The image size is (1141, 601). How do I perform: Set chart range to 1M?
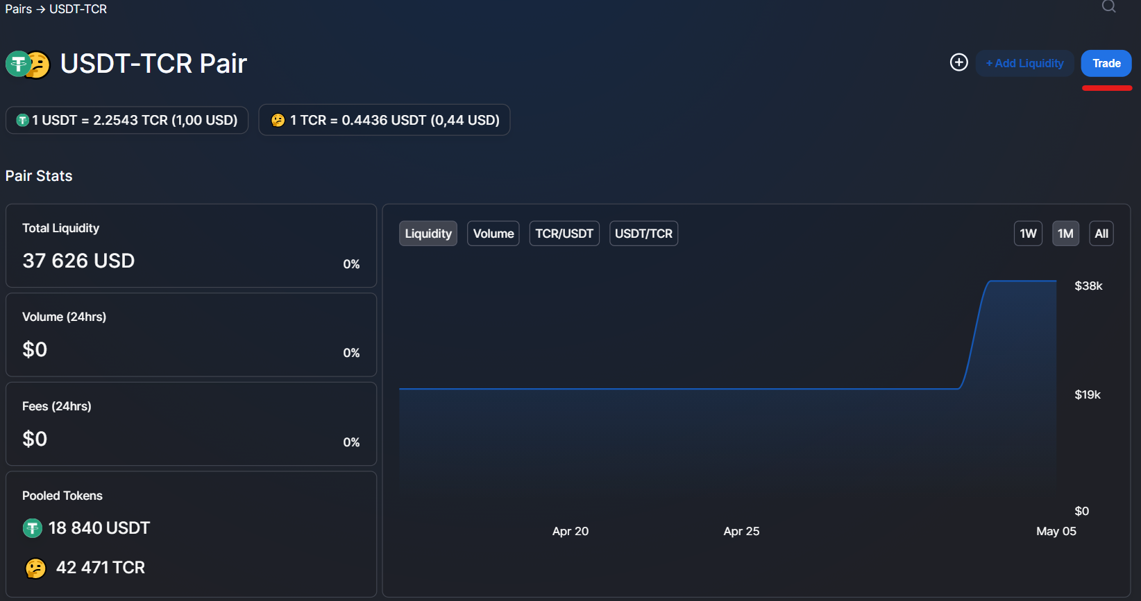1065,234
